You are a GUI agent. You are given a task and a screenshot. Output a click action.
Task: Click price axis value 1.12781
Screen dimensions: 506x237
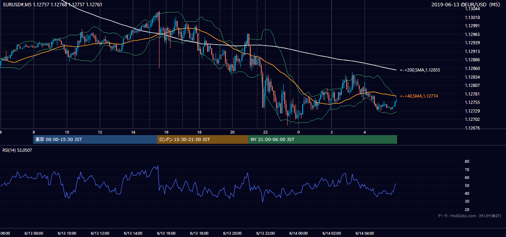(472, 94)
